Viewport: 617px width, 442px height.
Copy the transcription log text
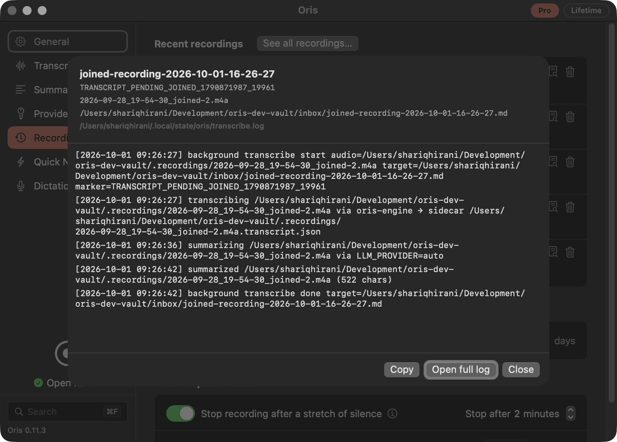401,369
